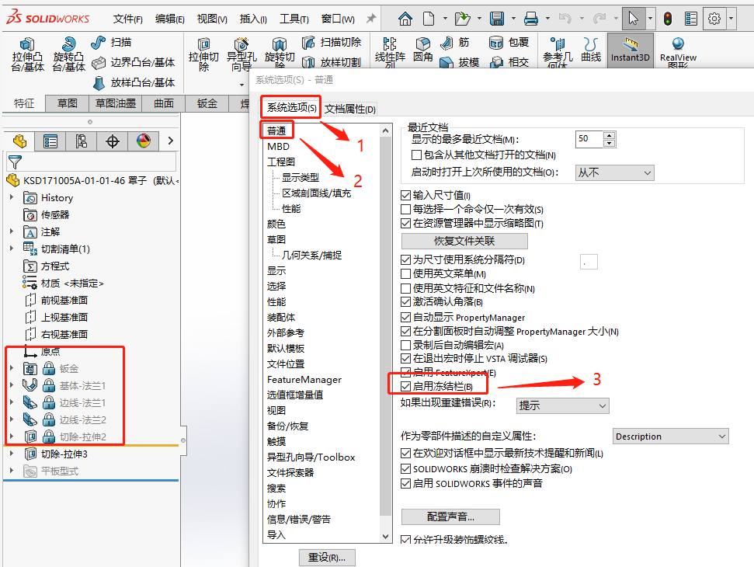
Task: Click the RealView 图形 icon
Action: point(678,50)
